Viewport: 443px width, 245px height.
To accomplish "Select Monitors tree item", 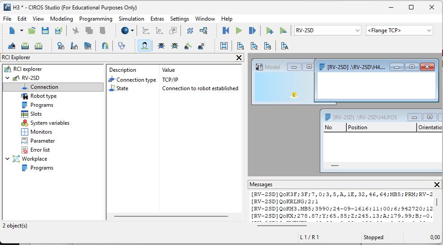I will click(41, 132).
